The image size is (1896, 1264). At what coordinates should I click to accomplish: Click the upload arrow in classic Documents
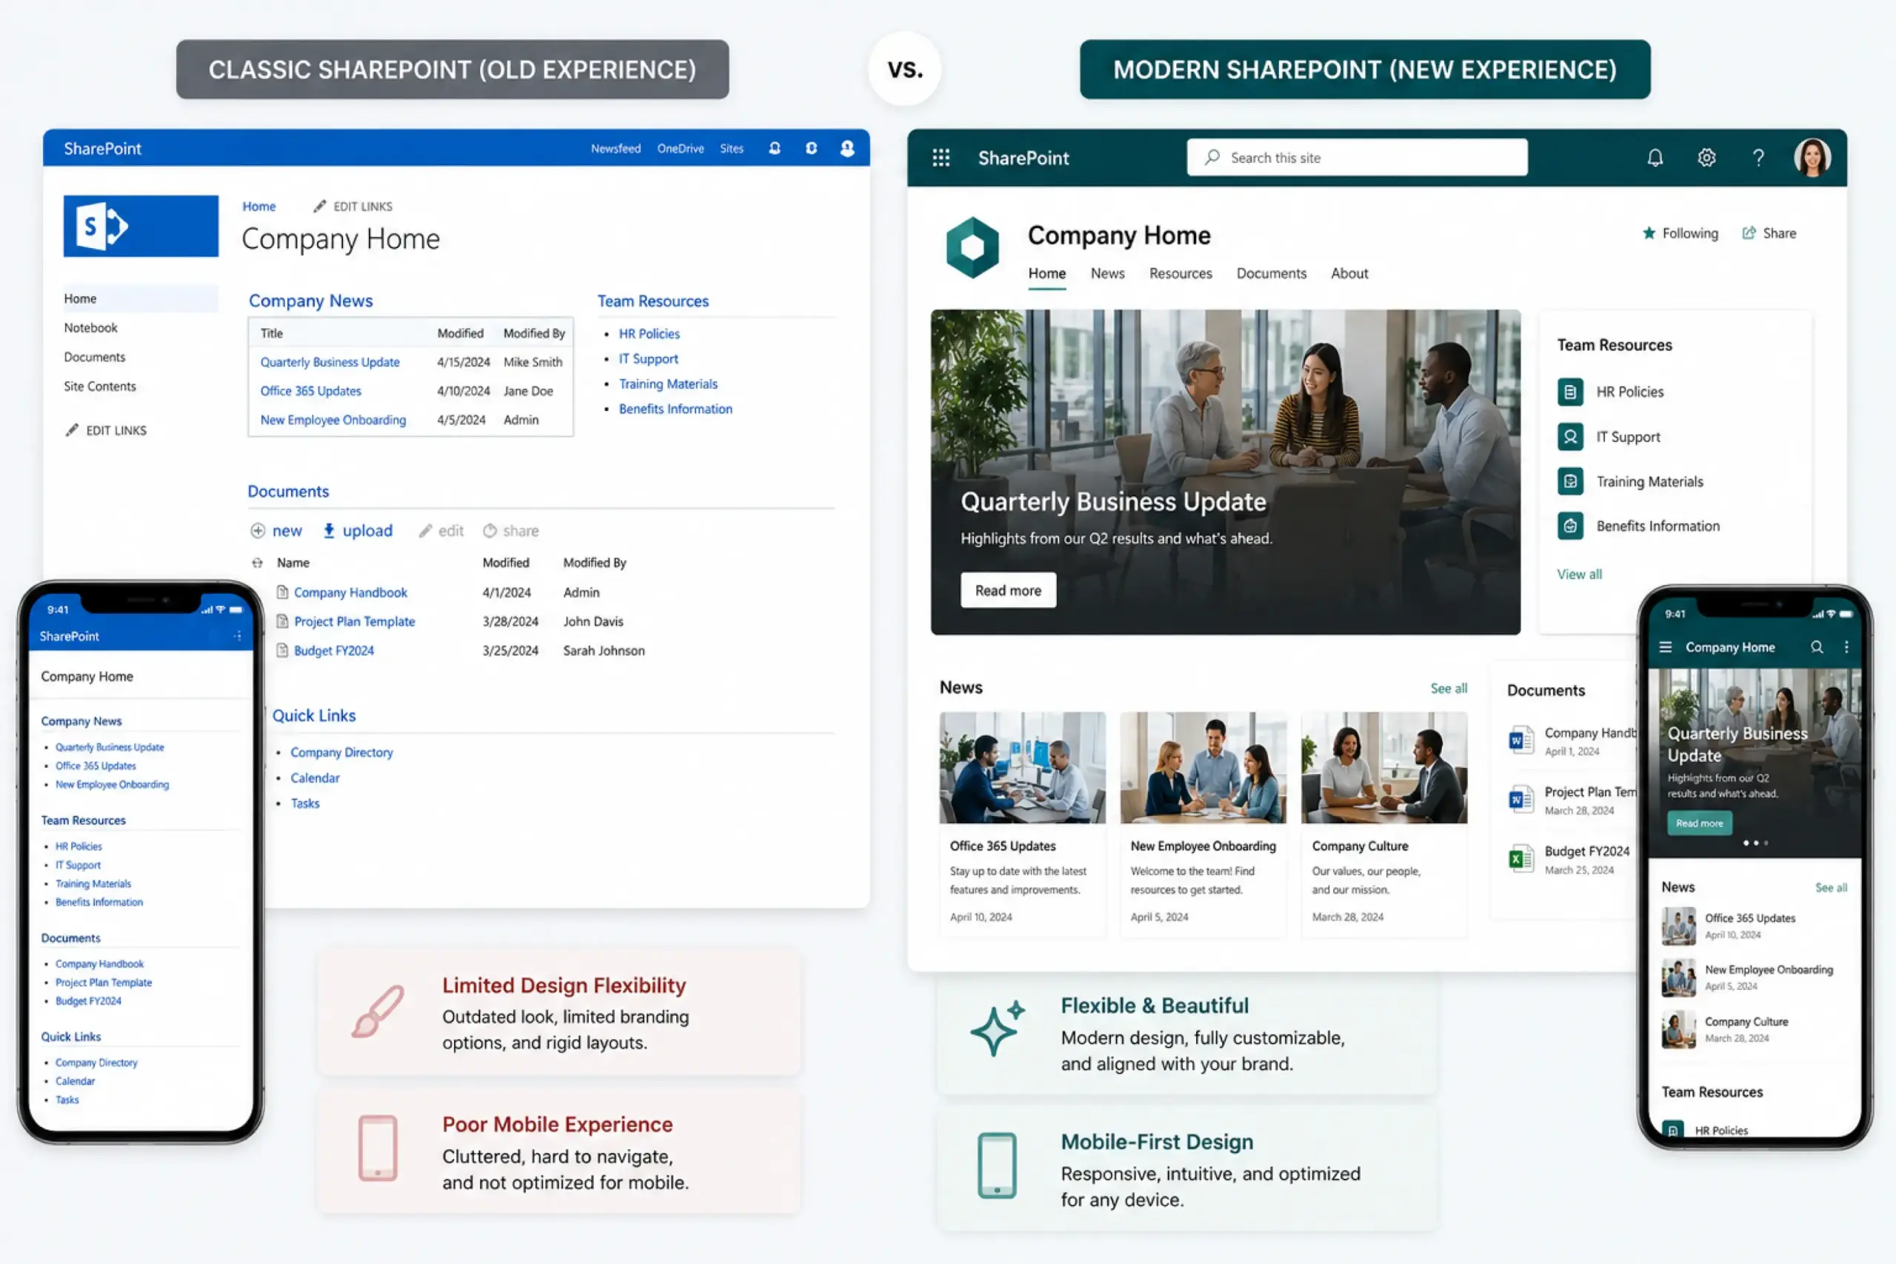(x=329, y=530)
